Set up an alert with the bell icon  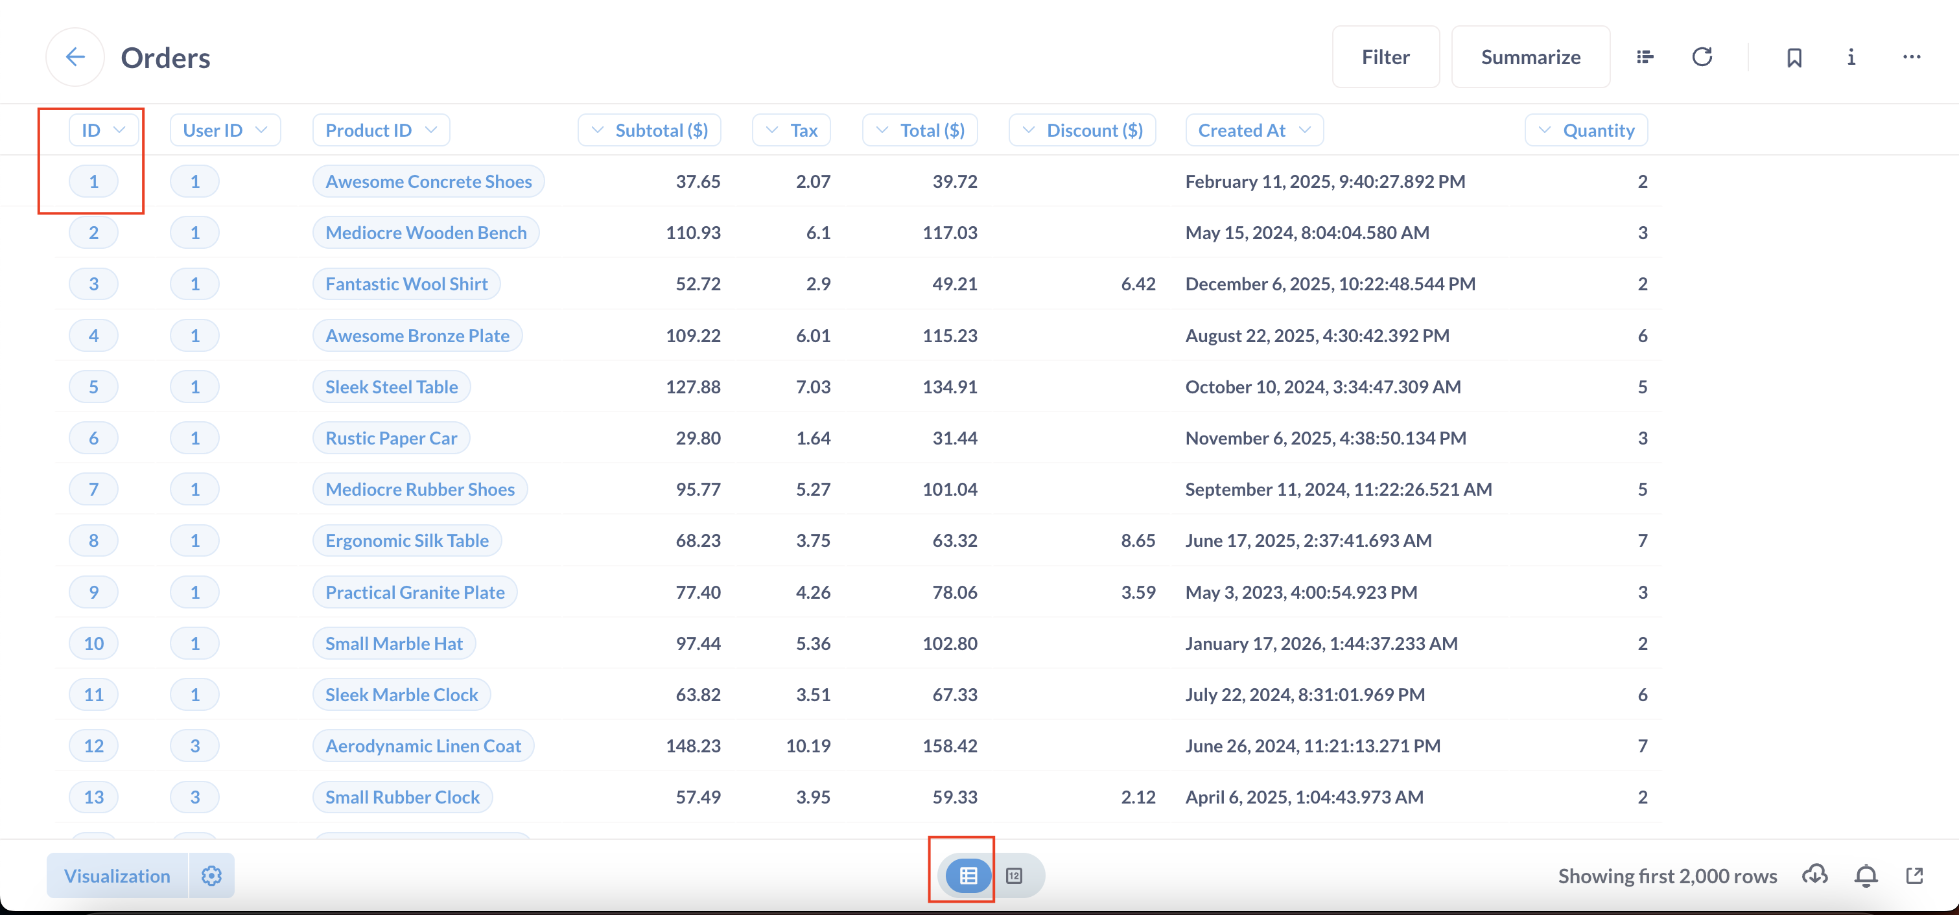(x=1866, y=875)
